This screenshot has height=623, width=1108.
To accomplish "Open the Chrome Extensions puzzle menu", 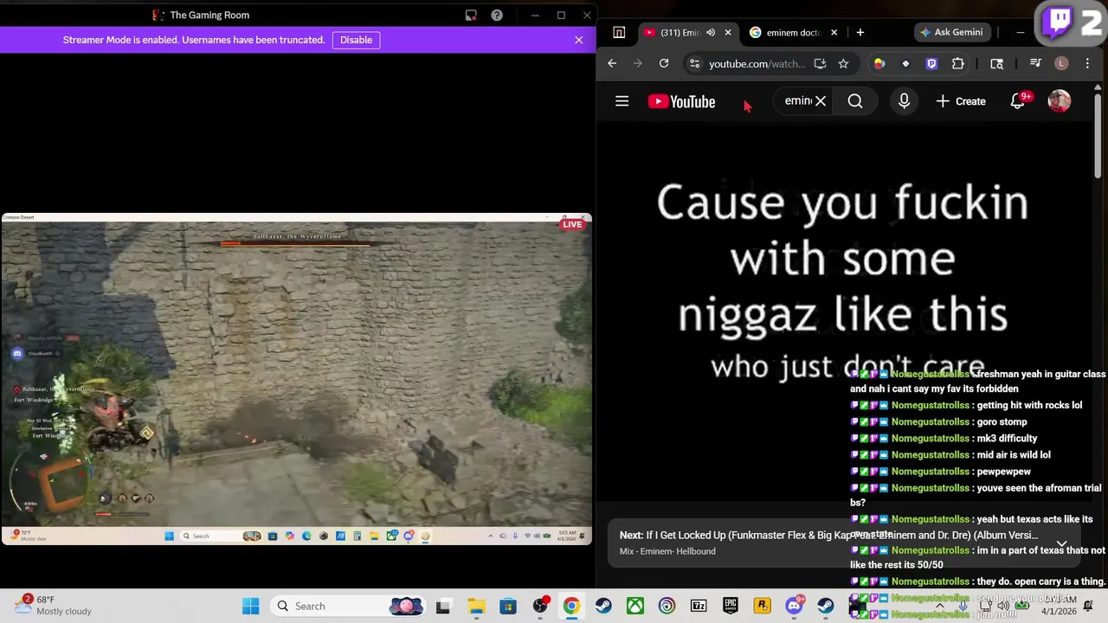I will pyautogui.click(x=958, y=63).
